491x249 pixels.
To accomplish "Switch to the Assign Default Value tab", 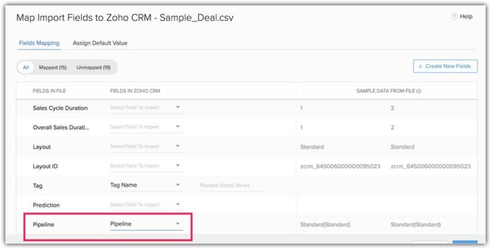I will coord(100,43).
